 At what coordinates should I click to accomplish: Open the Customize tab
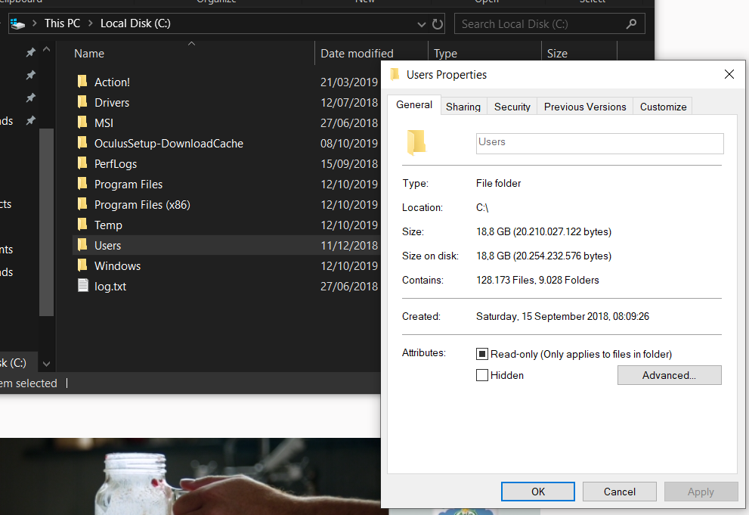663,107
